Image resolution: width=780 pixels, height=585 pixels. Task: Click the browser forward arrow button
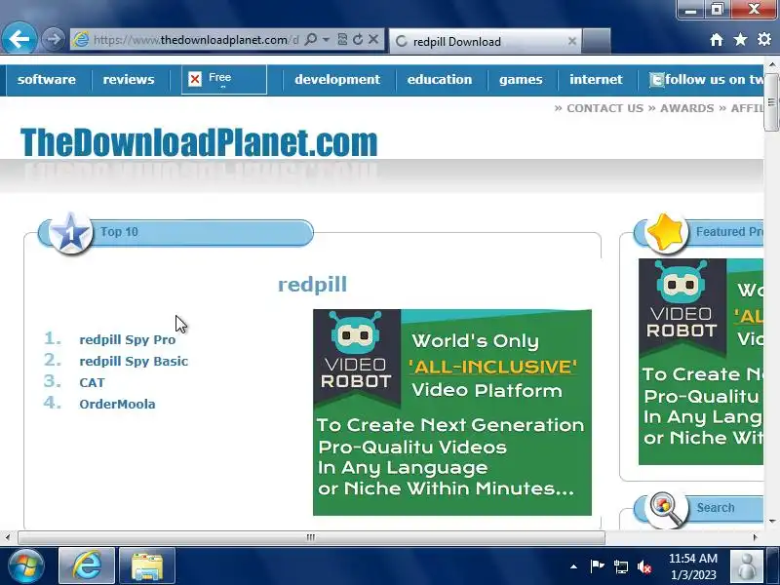53,39
